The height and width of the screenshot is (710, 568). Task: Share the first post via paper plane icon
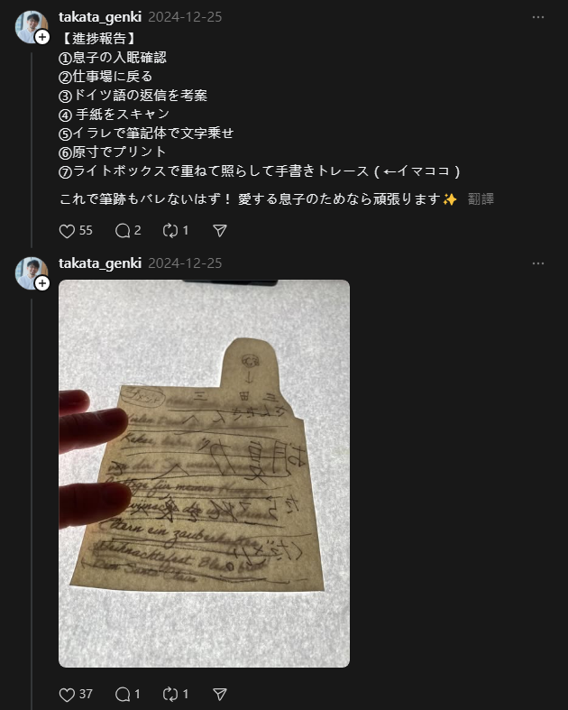[x=219, y=231]
